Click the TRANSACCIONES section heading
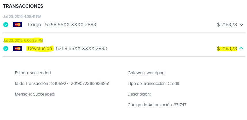Screen dimensions: 247x120 23,6
